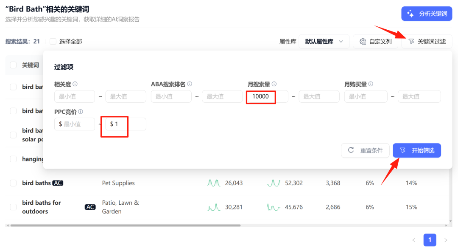Click the 分析关键词 button

(427, 14)
